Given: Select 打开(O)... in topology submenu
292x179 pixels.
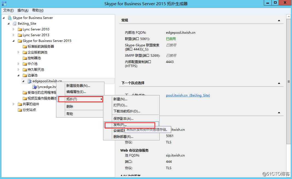Looking at the screenshot, I should click(x=131, y=105).
